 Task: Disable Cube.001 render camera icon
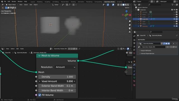[177, 19]
